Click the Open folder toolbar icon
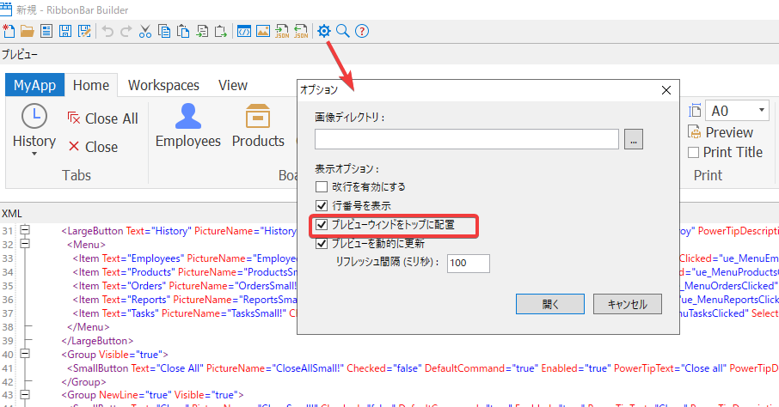Image resolution: width=779 pixels, height=407 pixels. point(28,32)
